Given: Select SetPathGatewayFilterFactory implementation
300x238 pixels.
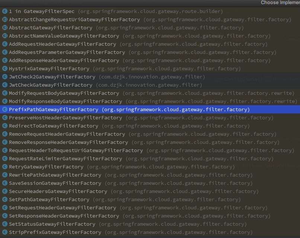Looking at the screenshot, I should click(150, 199).
